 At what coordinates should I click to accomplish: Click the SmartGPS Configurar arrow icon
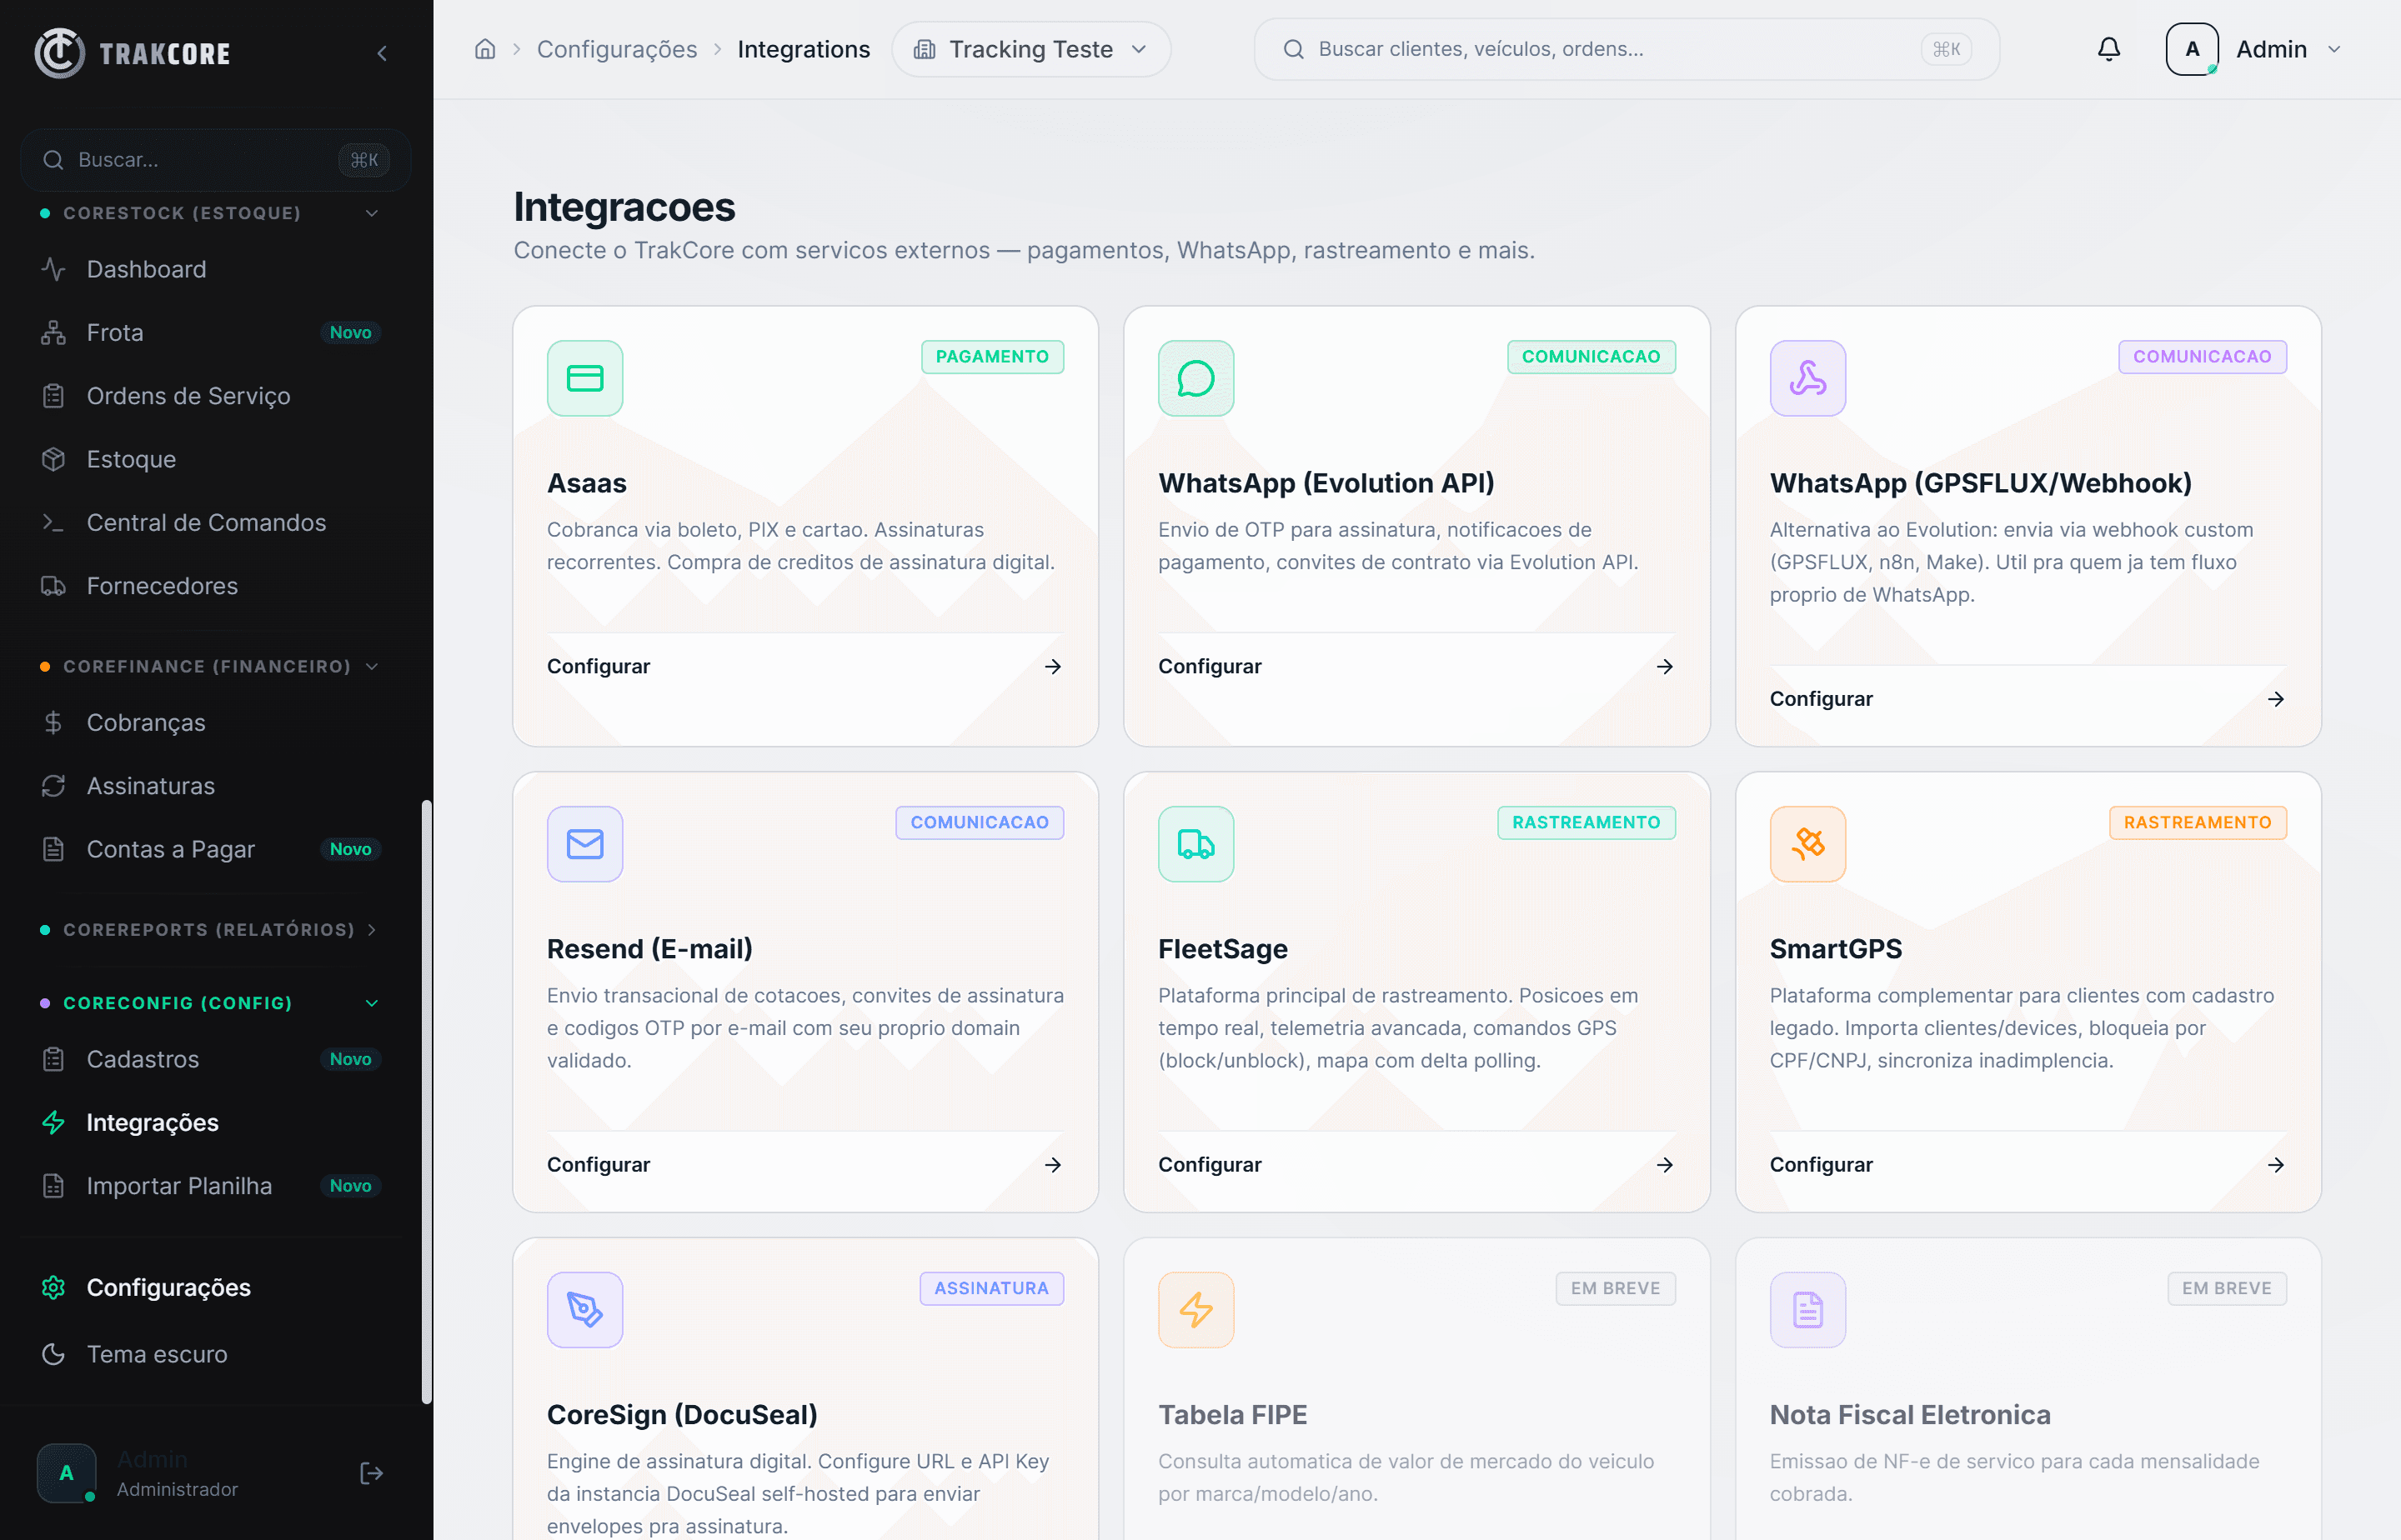(2275, 1165)
